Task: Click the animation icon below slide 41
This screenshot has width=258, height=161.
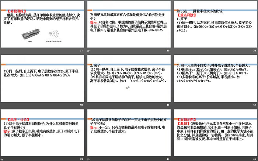Action: pos(88,105)
